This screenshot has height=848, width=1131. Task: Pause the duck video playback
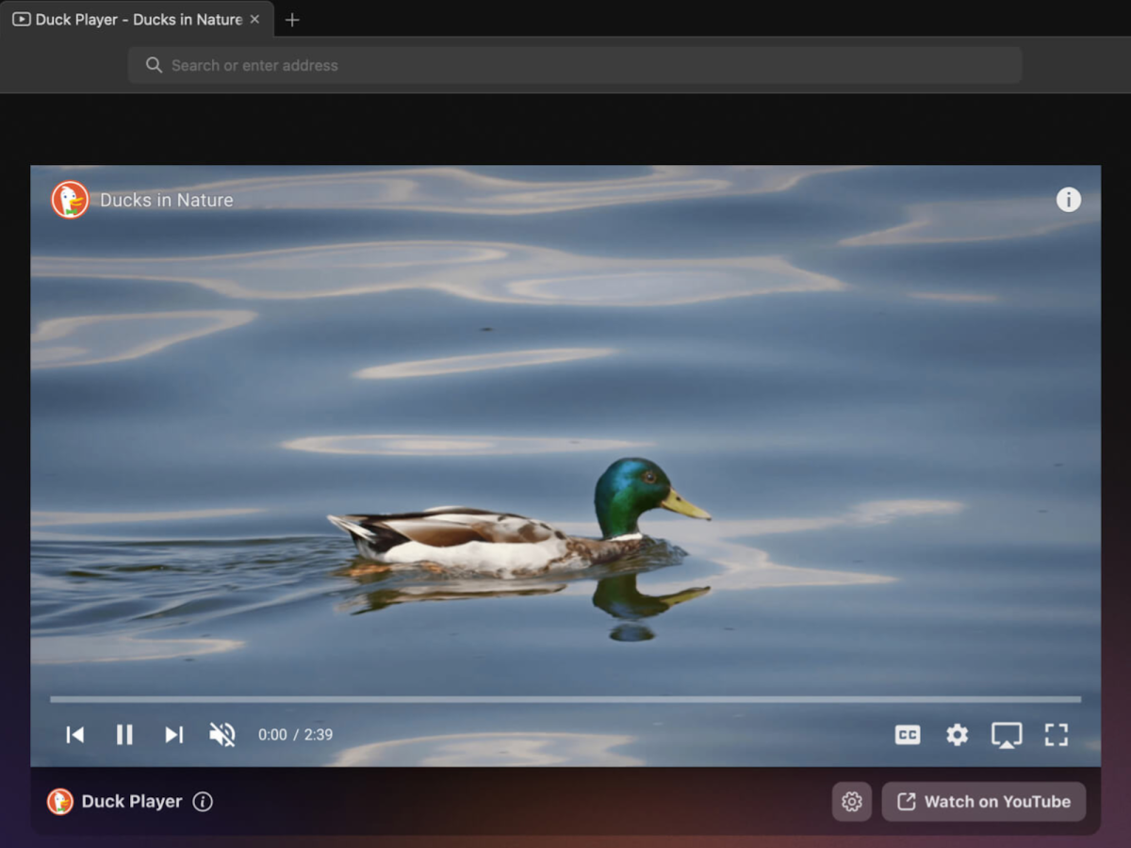tap(124, 735)
